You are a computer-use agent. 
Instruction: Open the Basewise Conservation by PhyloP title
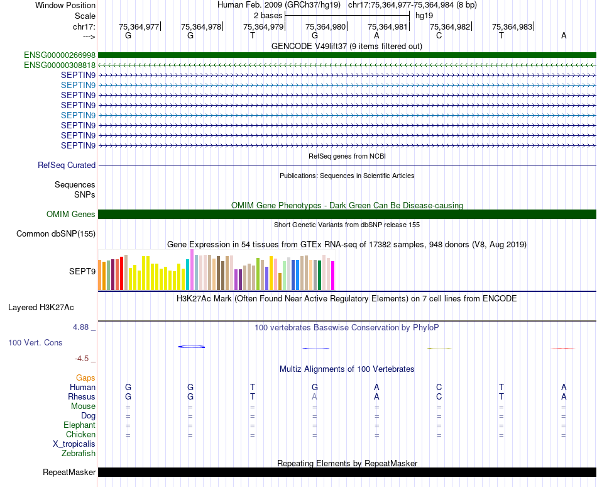coord(347,328)
